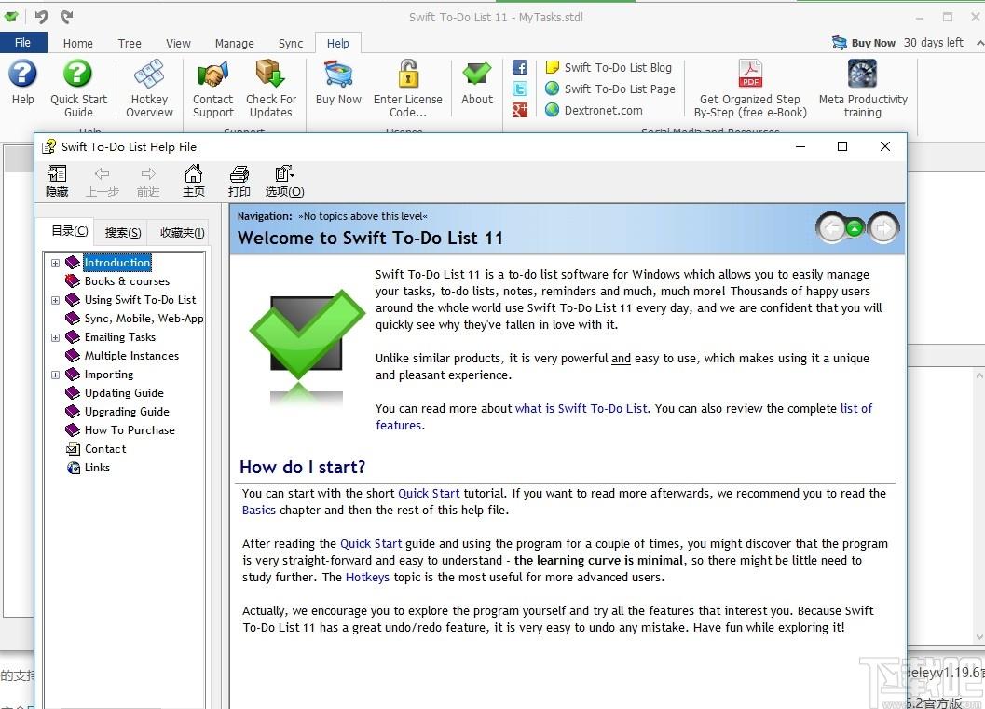Open the Upgrading Guide topic
The image size is (985, 709).
[127, 412]
